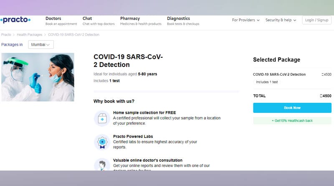
Task: Open the Chat menu item
Action: click(99, 21)
